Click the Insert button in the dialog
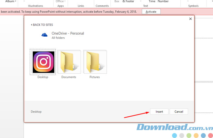This screenshot has height=138, width=213. pyautogui.click(x=159, y=112)
